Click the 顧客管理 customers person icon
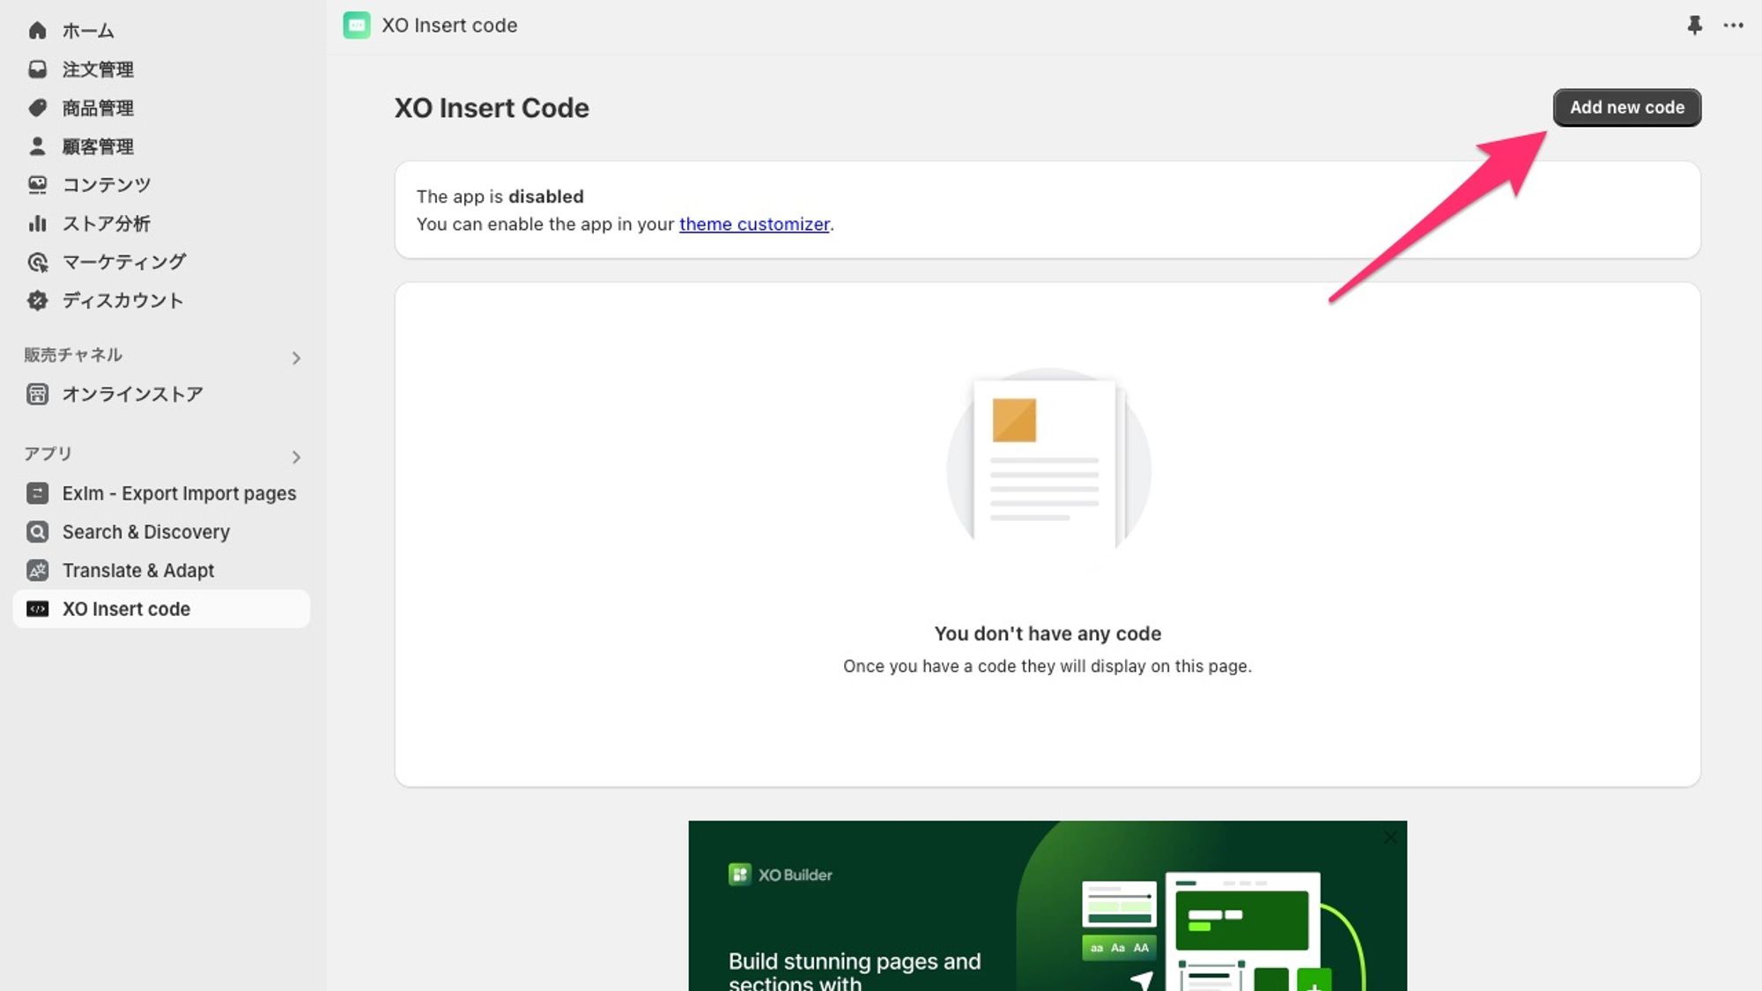Screen dimensions: 1762x991 37,146
